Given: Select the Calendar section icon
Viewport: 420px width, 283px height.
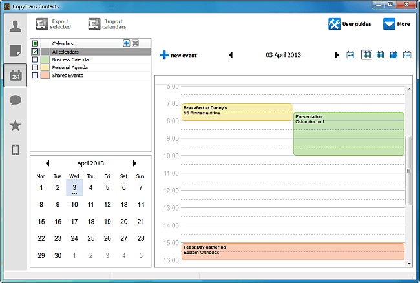Looking at the screenshot, I should coord(16,75).
